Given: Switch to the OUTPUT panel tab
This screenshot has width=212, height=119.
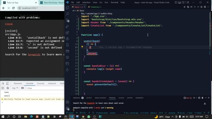Looking at the screenshot, I should [89, 98].
